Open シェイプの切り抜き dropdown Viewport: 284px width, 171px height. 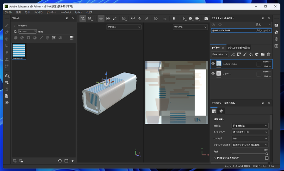coord(250,145)
